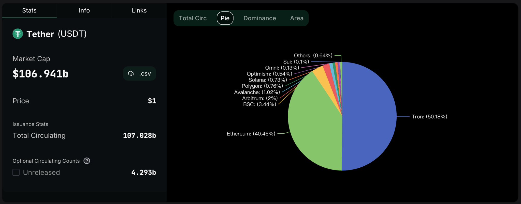Viewport: 521px width, 204px height.
Task: Click the cloud download icon
Action: 131,74
